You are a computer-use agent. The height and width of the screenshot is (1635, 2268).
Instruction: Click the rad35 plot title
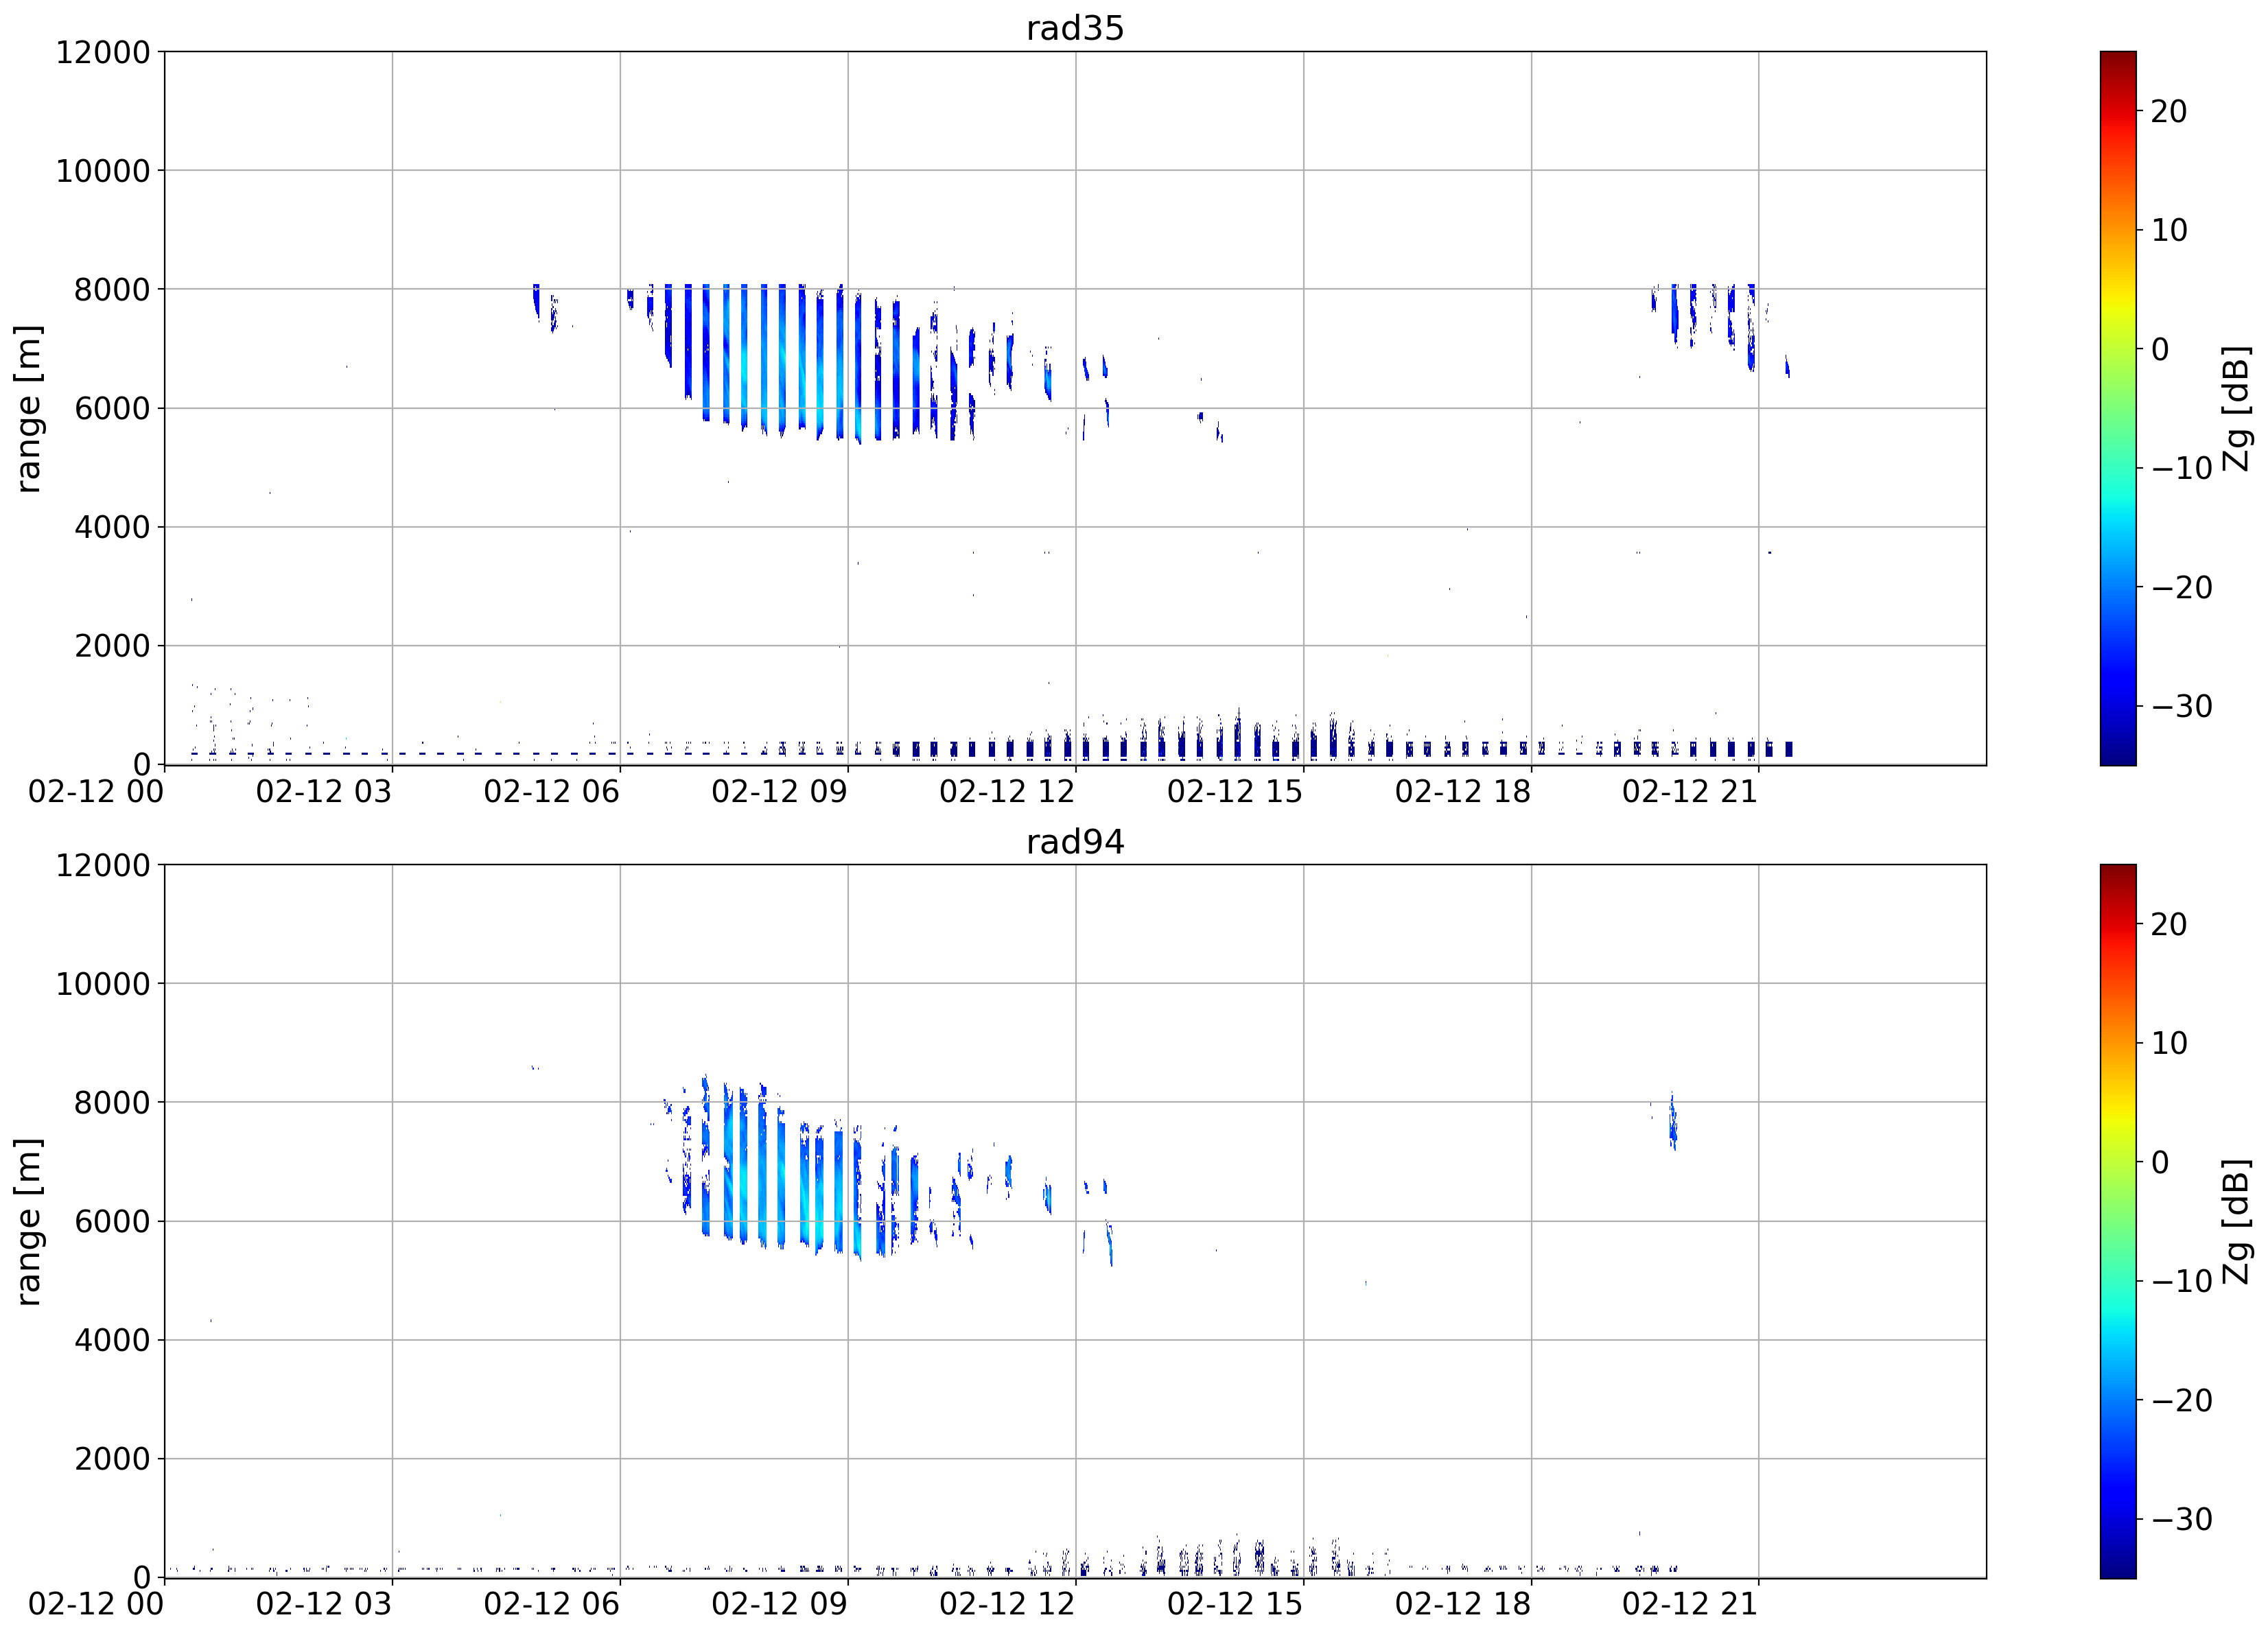(x=1075, y=28)
